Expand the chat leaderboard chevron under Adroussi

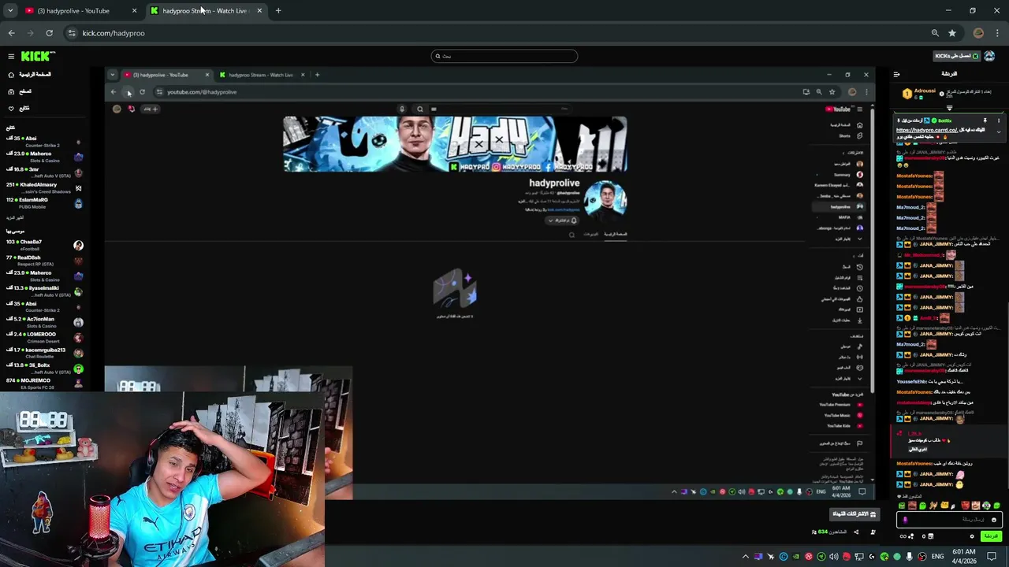coord(949,108)
